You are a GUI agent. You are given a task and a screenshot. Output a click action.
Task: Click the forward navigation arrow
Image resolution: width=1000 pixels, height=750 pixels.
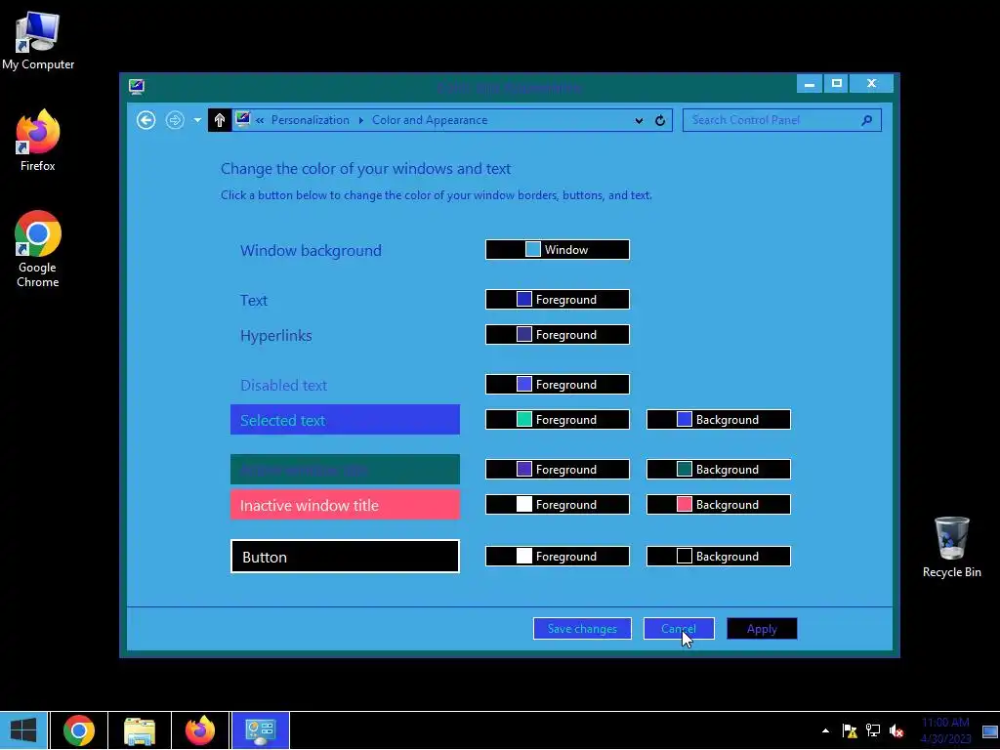(x=175, y=120)
